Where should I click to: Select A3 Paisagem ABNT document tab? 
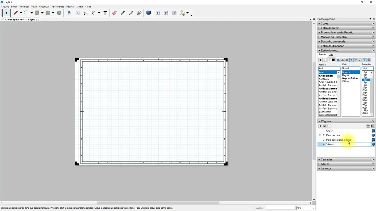coord(22,19)
